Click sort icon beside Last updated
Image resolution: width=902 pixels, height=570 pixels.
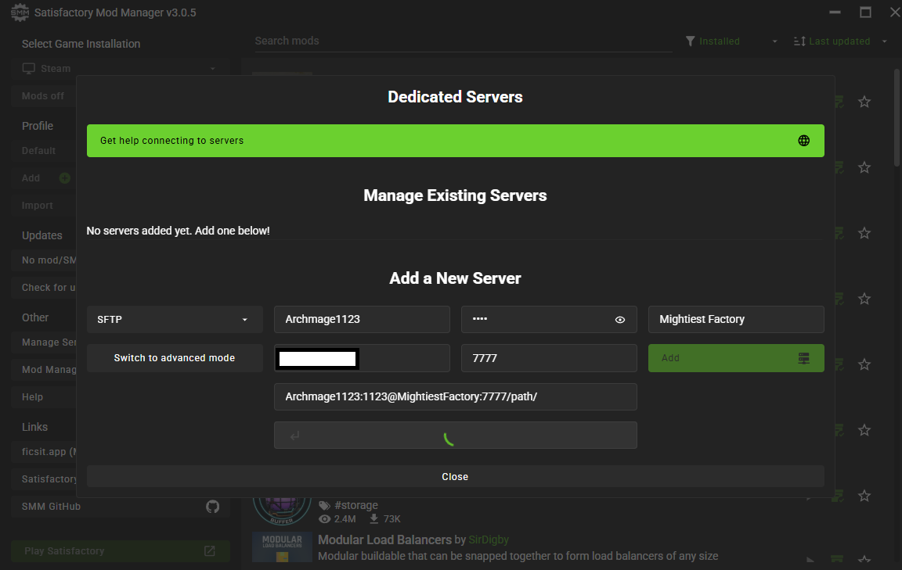(799, 41)
